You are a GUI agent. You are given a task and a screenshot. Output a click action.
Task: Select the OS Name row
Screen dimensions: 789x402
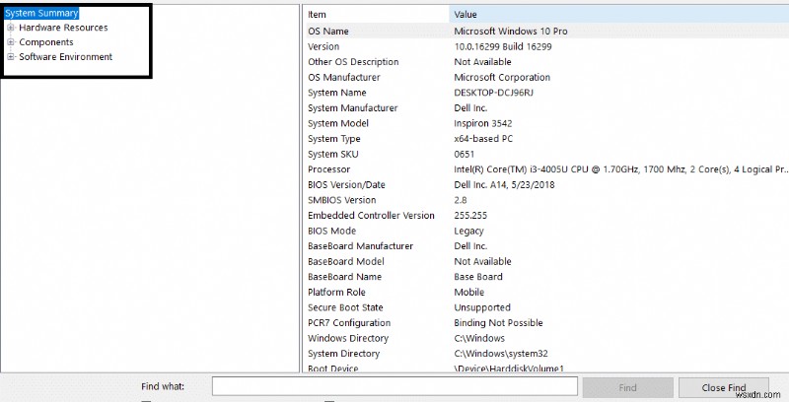547,32
